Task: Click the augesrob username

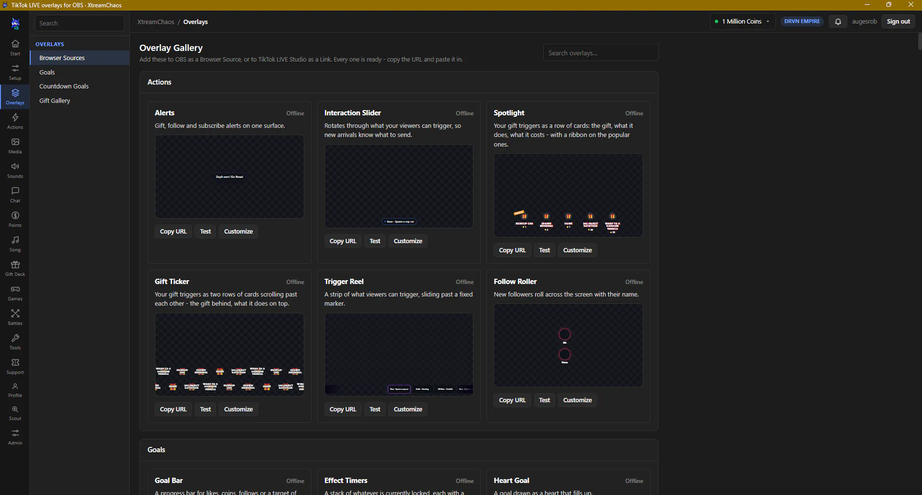Action: (x=864, y=22)
